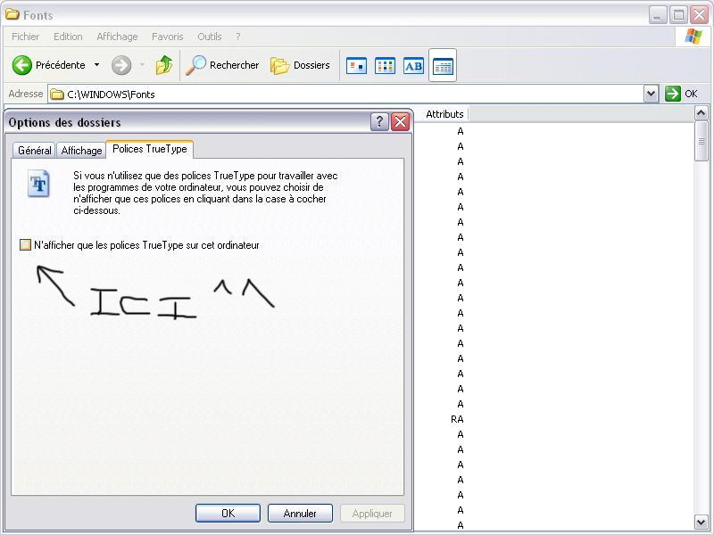Show fonts by similarity (AB icon)

point(413,66)
